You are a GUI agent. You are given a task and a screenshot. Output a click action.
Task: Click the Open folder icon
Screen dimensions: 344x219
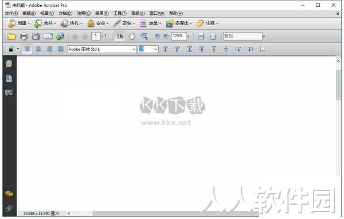pos(11,37)
